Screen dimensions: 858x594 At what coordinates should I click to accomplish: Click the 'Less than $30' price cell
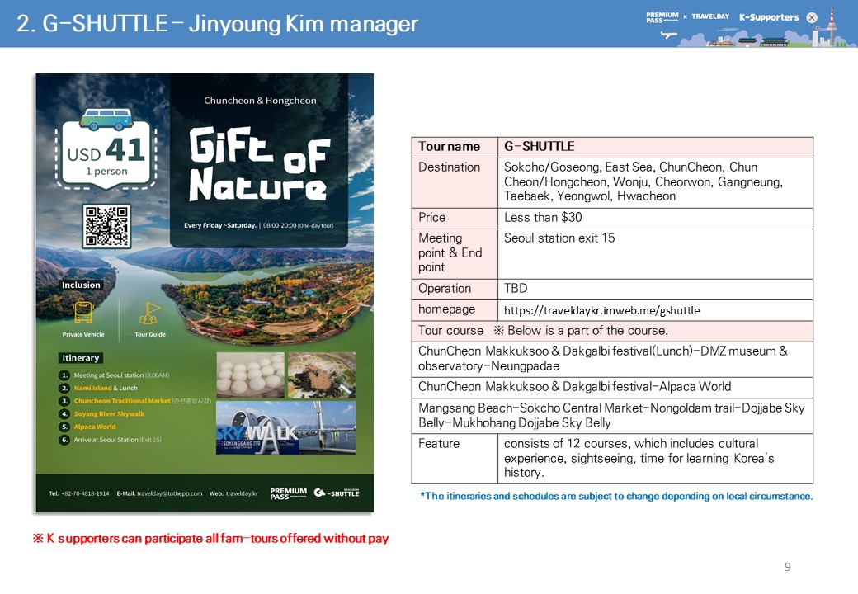tap(656, 219)
